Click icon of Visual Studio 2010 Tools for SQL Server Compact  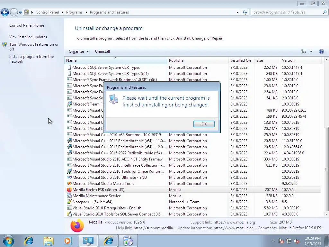point(69,214)
